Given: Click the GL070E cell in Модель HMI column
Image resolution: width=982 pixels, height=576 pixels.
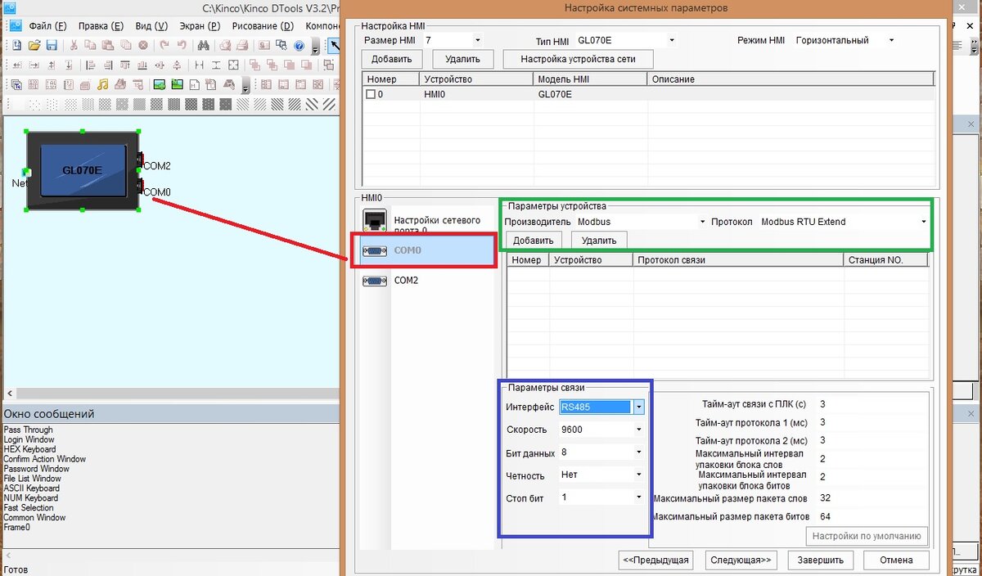Looking at the screenshot, I should (x=590, y=94).
